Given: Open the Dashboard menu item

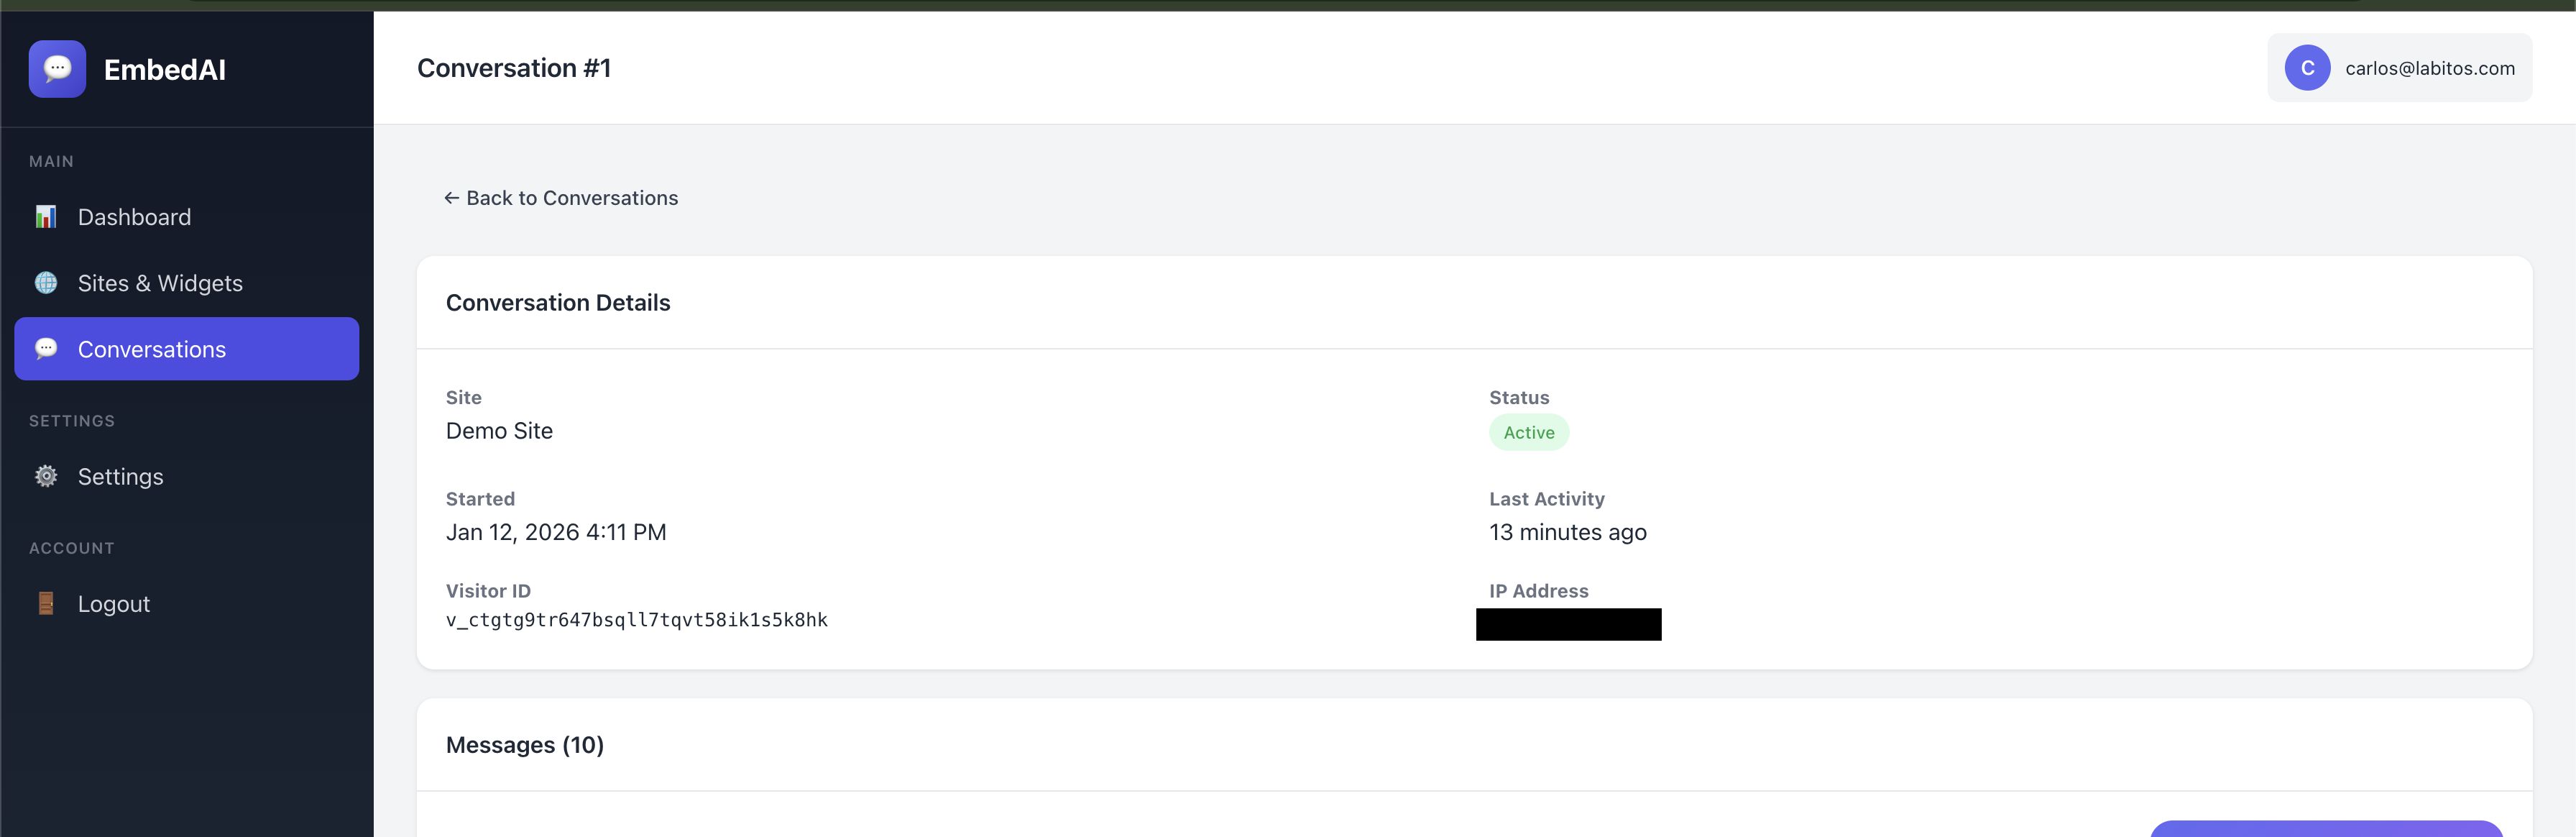Looking at the screenshot, I should coord(134,217).
